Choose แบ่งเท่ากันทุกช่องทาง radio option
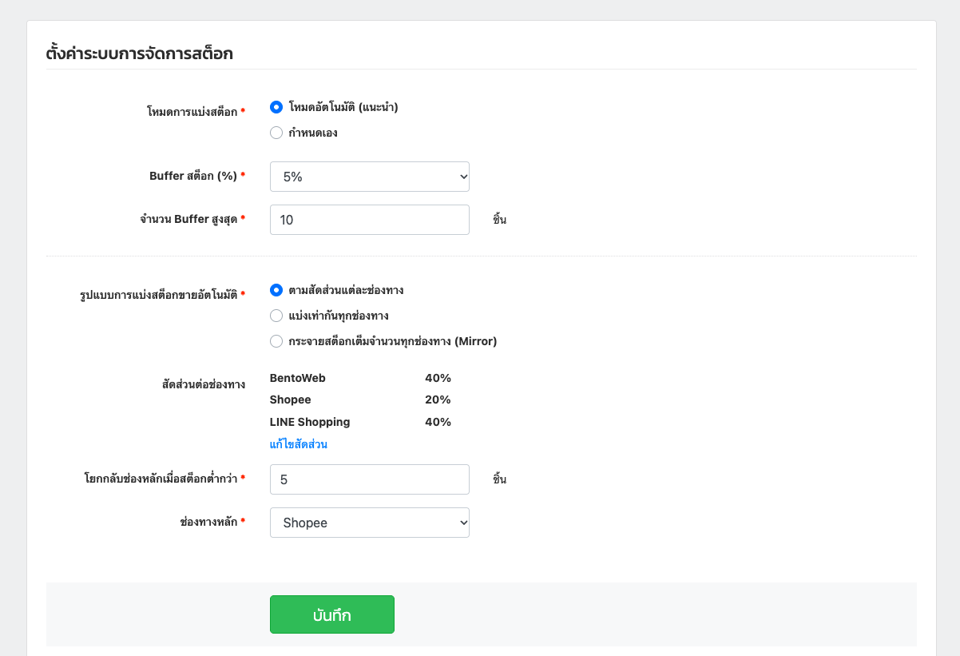Viewport: 960px width, 656px height. click(x=276, y=316)
